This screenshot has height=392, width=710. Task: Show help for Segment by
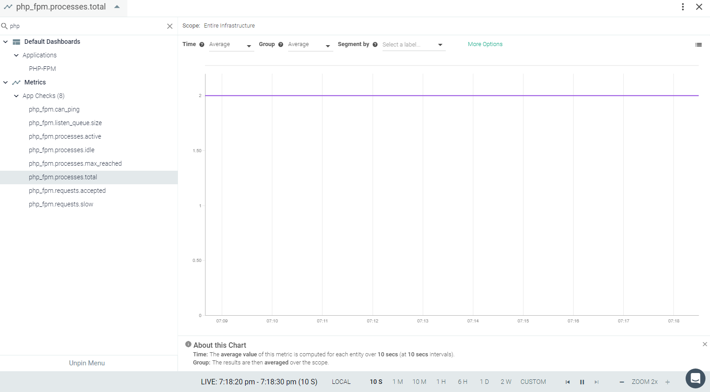point(375,45)
